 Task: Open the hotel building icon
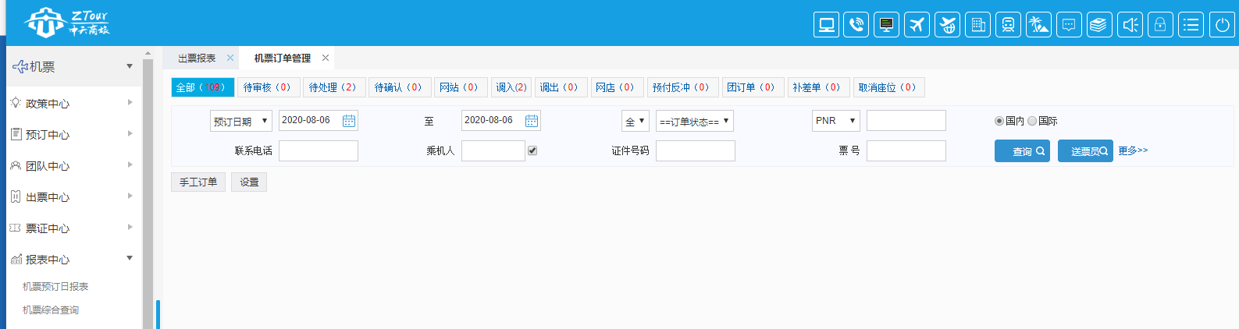[978, 25]
